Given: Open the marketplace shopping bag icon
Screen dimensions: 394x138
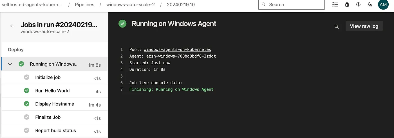Looking at the screenshot, I should point(347,4).
